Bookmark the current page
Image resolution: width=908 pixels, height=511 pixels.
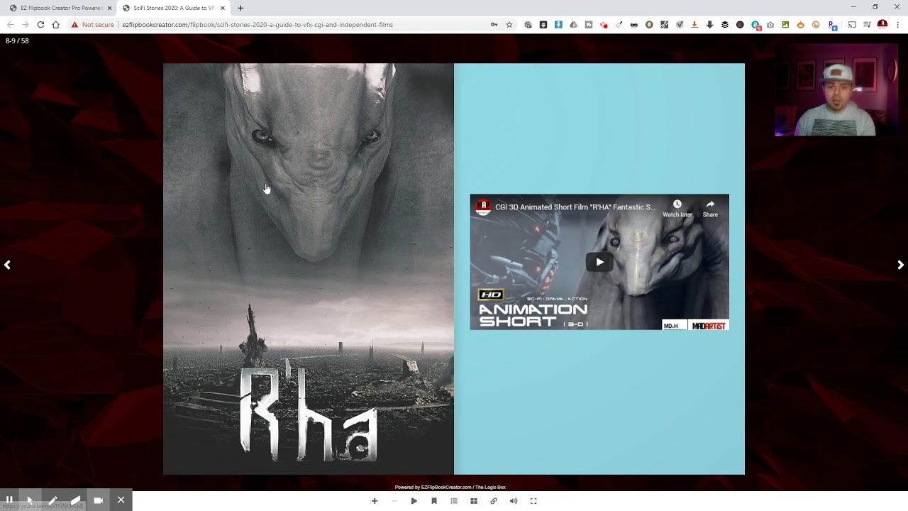coord(434,501)
